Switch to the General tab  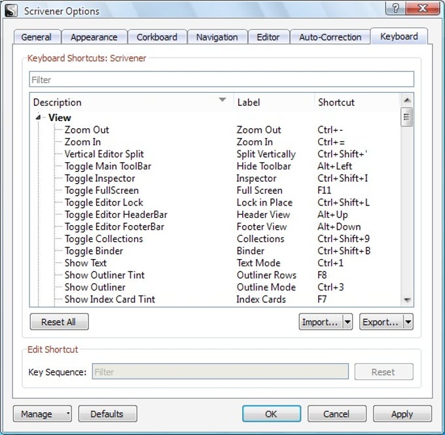point(37,37)
